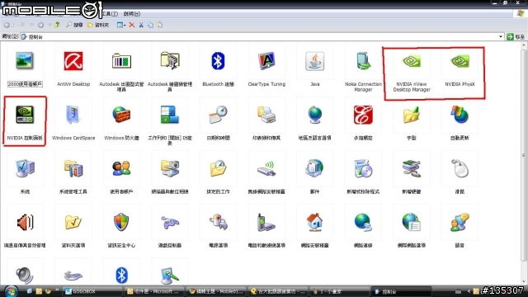528x297 pixels.
Task: Open the Automatic Updates (自動更新) icon
Action: pyautogui.click(x=460, y=115)
